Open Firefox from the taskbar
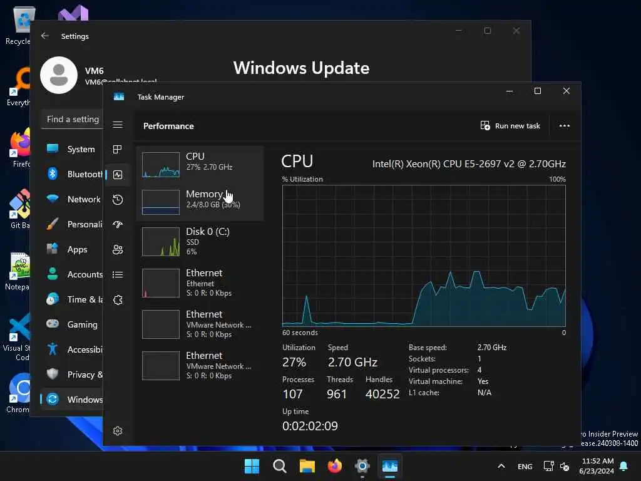The image size is (641, 481). tap(335, 466)
